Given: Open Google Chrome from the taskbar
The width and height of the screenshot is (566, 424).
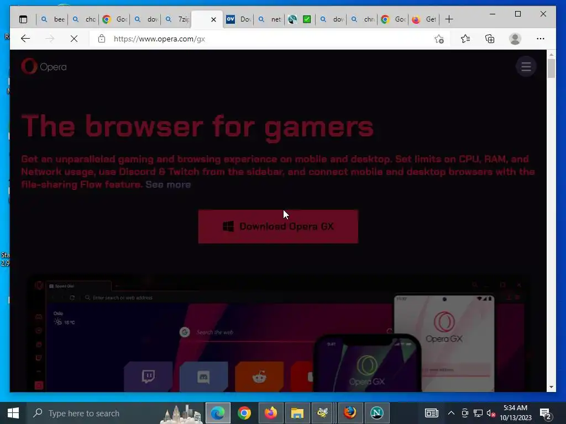Looking at the screenshot, I should tap(244, 413).
